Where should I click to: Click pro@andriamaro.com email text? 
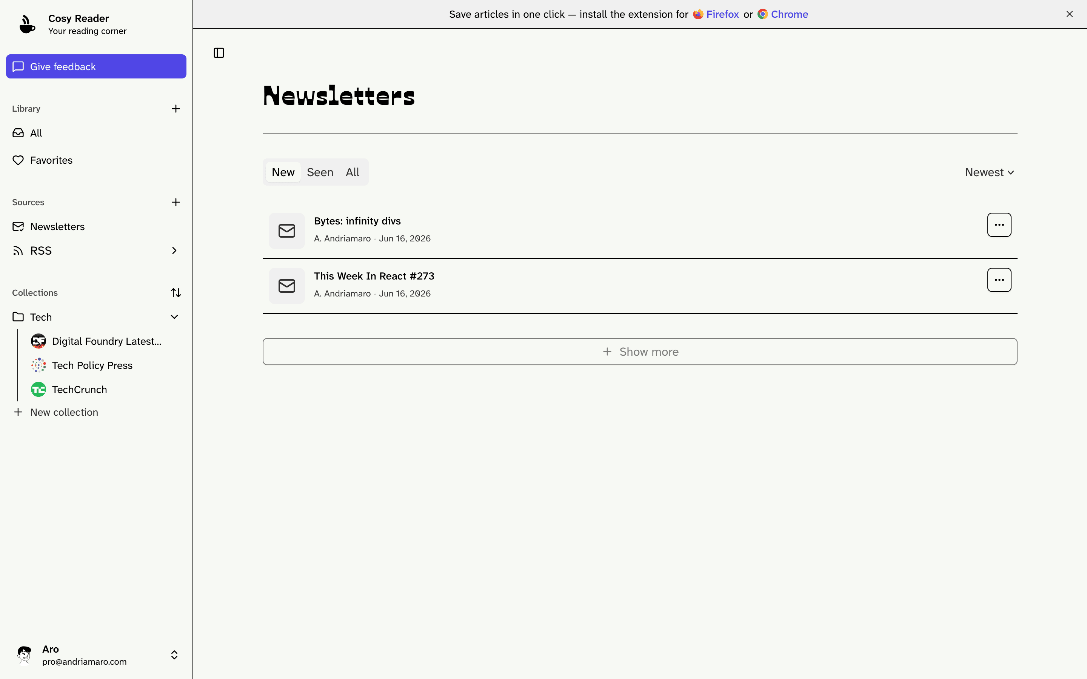click(x=85, y=662)
